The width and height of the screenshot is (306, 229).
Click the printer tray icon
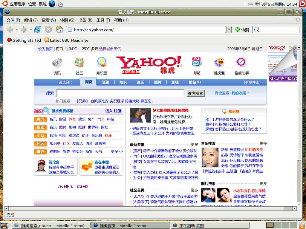coord(250,4)
